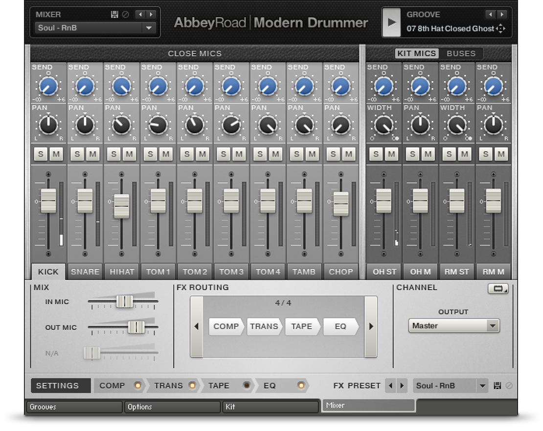The width and height of the screenshot is (543, 431).
Task: Open the Mixer tab
Action: (x=368, y=406)
